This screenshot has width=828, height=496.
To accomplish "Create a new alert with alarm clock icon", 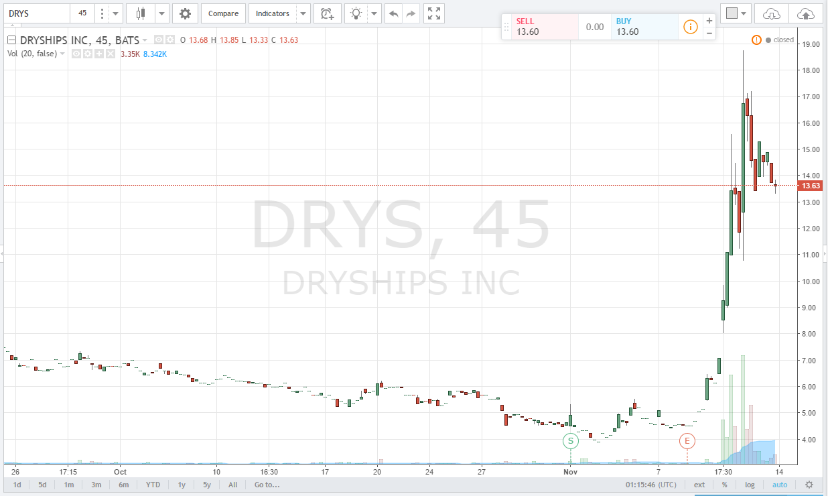I will (x=327, y=13).
